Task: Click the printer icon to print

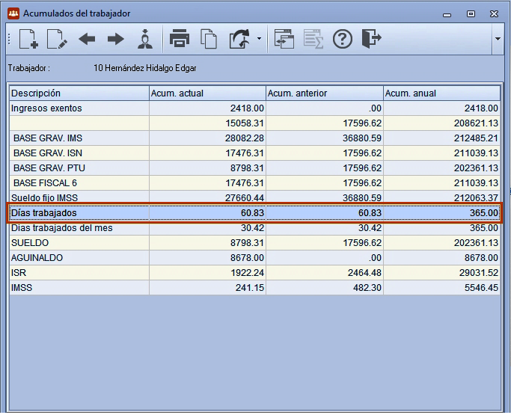Action: click(x=180, y=39)
